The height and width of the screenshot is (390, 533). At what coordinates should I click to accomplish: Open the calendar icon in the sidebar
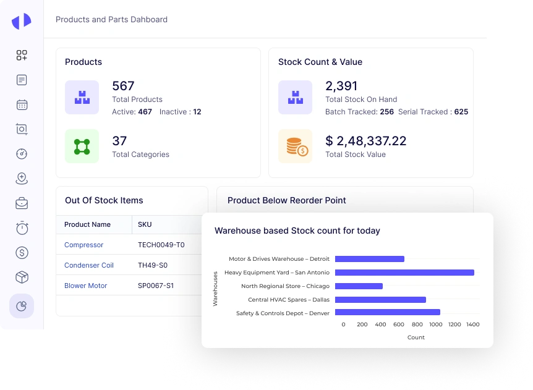(x=22, y=104)
